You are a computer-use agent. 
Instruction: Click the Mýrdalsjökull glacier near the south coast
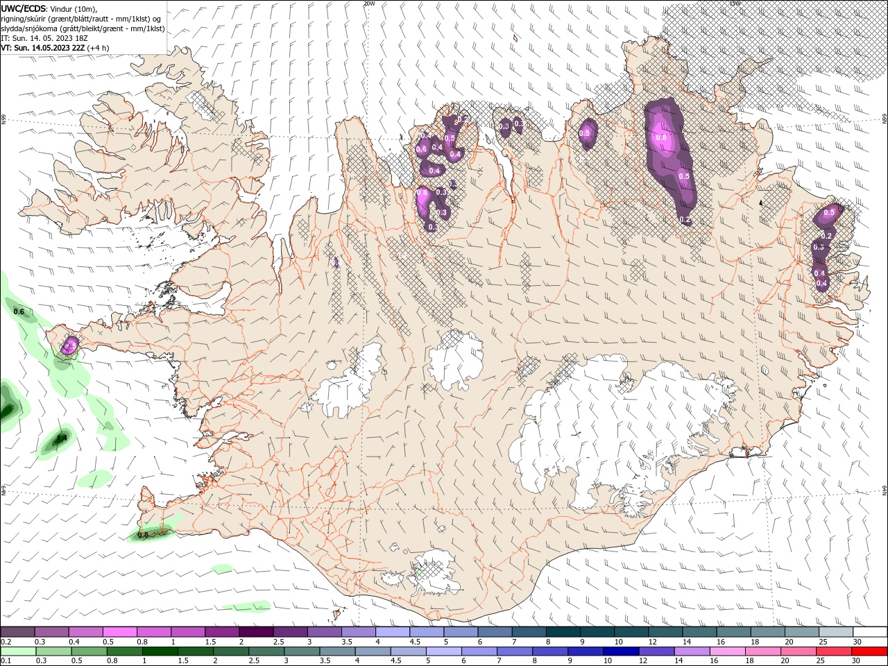click(x=435, y=573)
